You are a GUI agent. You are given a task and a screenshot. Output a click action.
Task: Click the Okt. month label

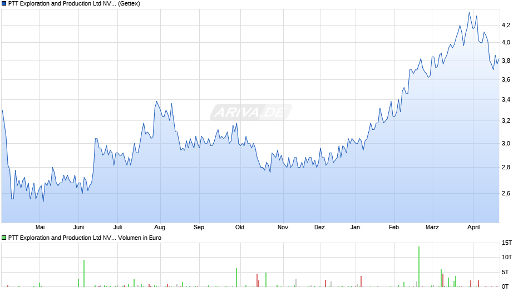tap(240, 228)
